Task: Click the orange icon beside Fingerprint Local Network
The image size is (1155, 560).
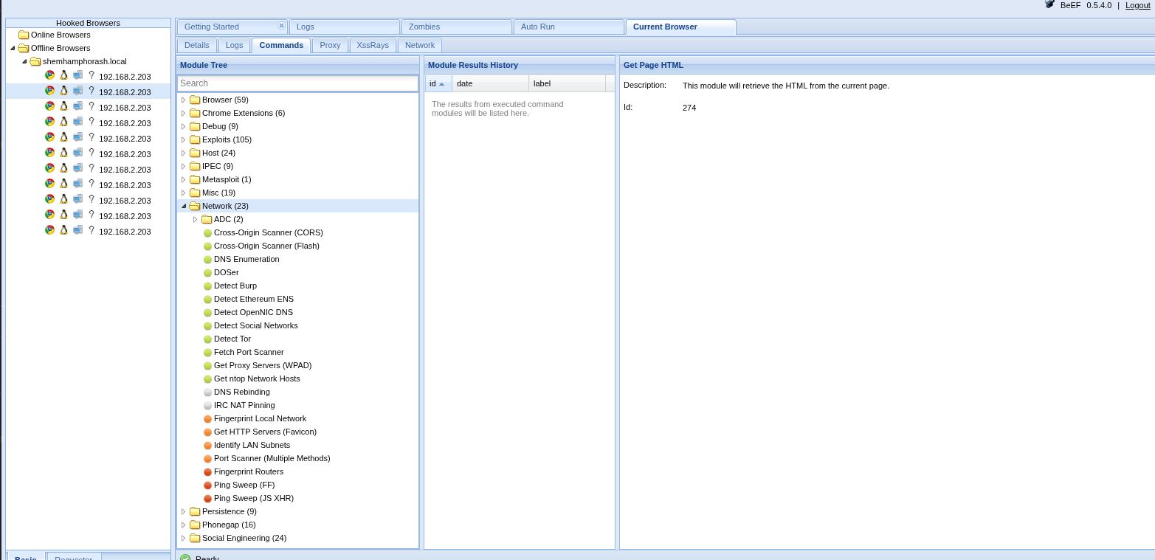Action: (207, 419)
